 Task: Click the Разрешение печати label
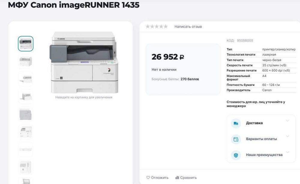point(241,70)
